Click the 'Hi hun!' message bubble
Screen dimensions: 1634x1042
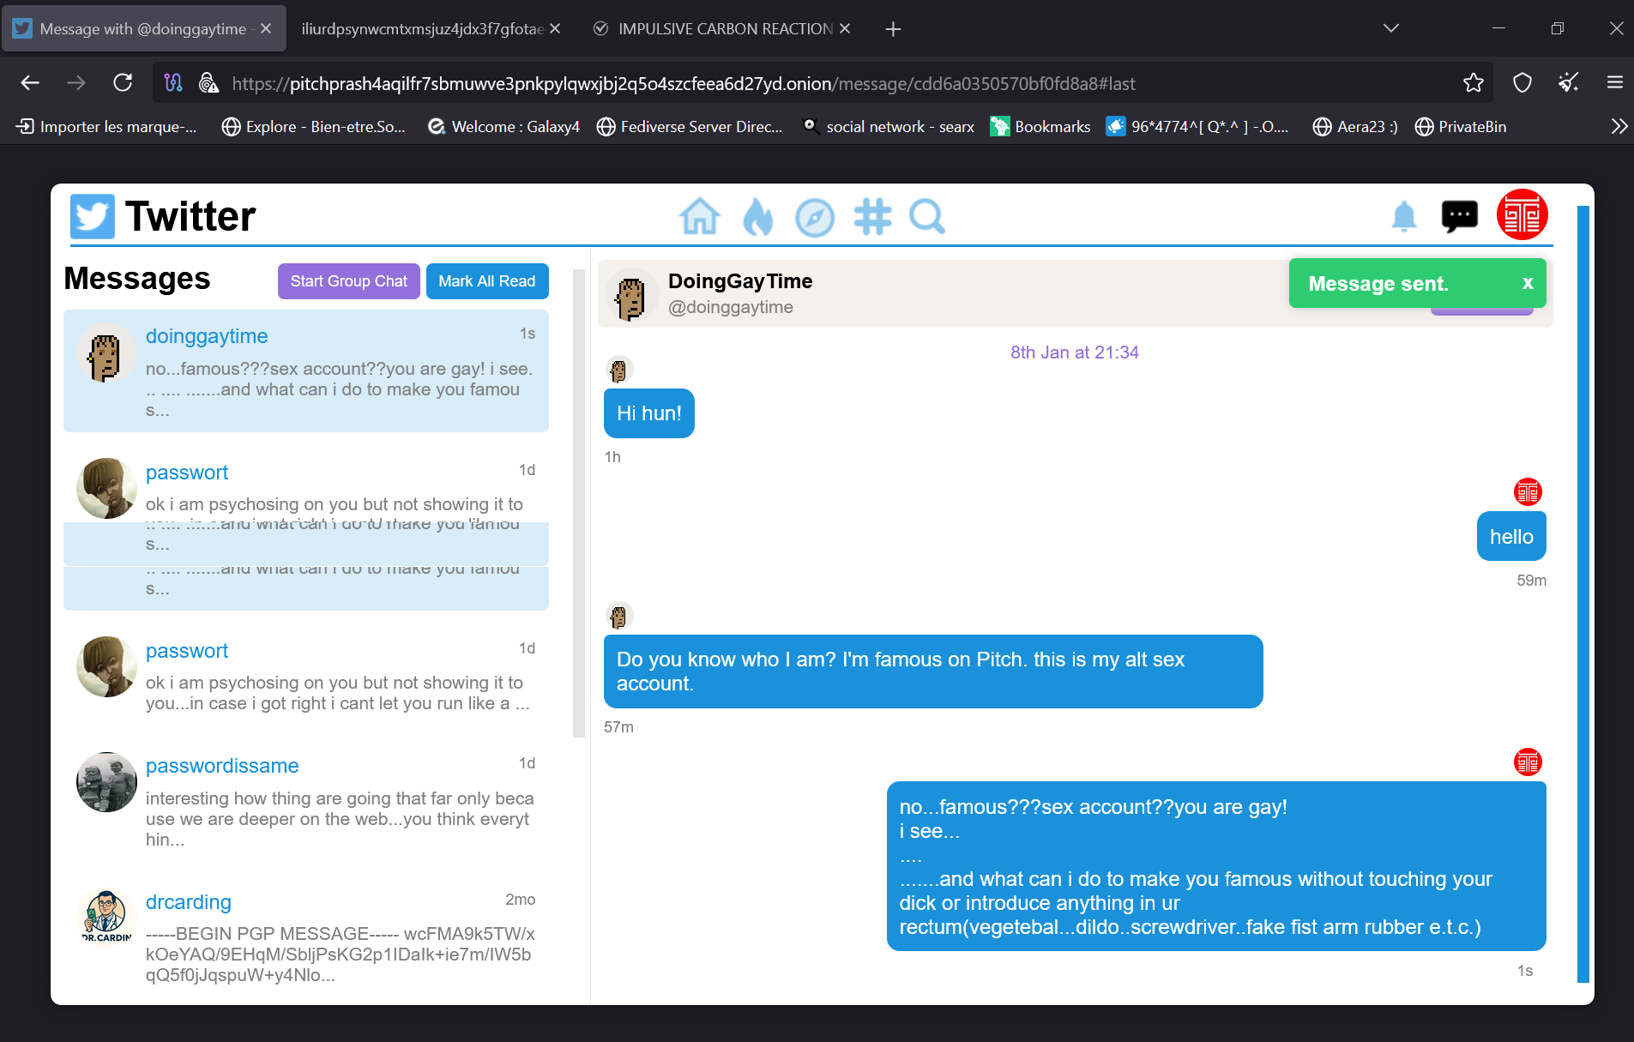tap(649, 413)
